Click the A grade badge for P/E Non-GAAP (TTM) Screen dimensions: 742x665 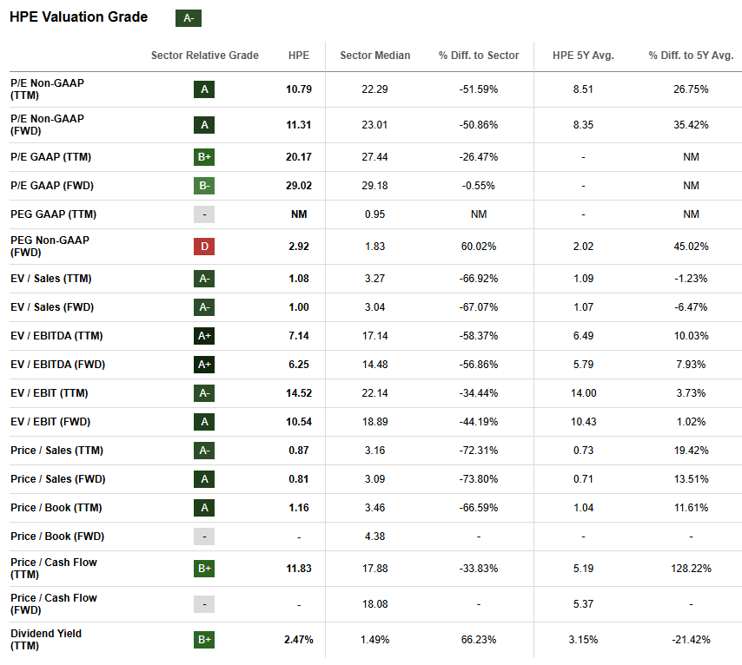pos(204,89)
